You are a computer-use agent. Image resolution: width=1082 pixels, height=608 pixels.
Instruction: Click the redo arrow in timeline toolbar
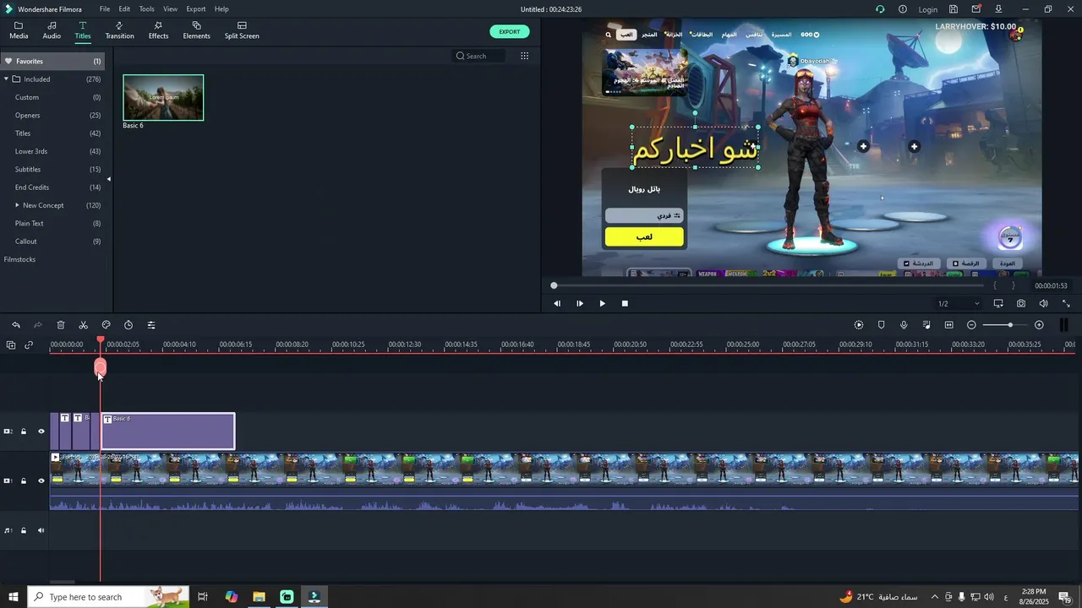click(38, 325)
